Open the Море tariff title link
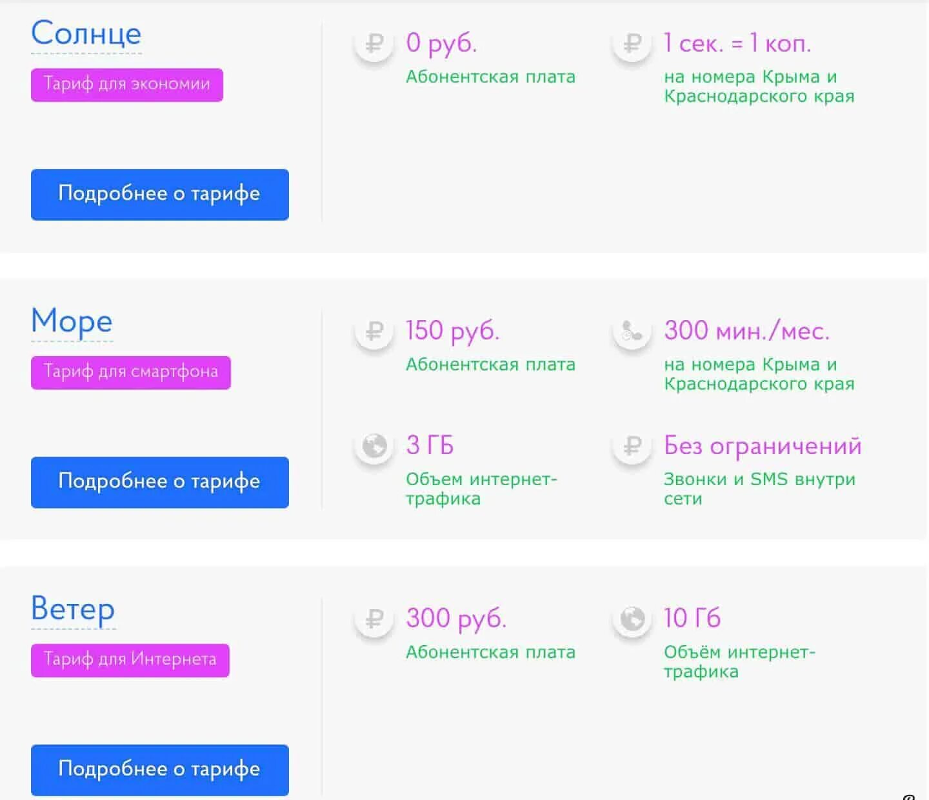 click(x=72, y=321)
